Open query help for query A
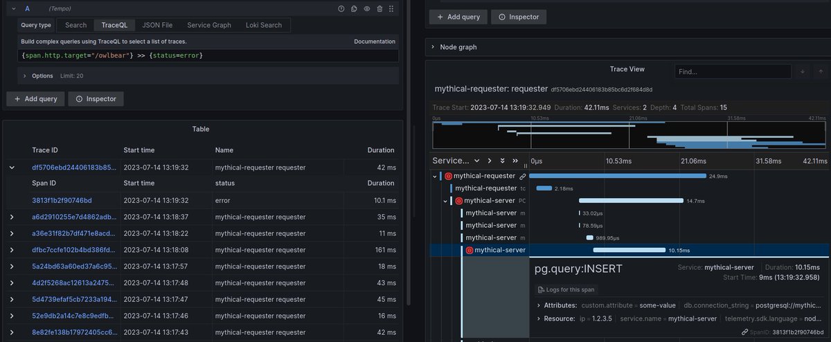 click(341, 9)
